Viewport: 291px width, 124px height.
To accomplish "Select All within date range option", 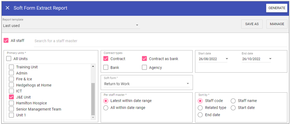I will (x=106, y=108).
